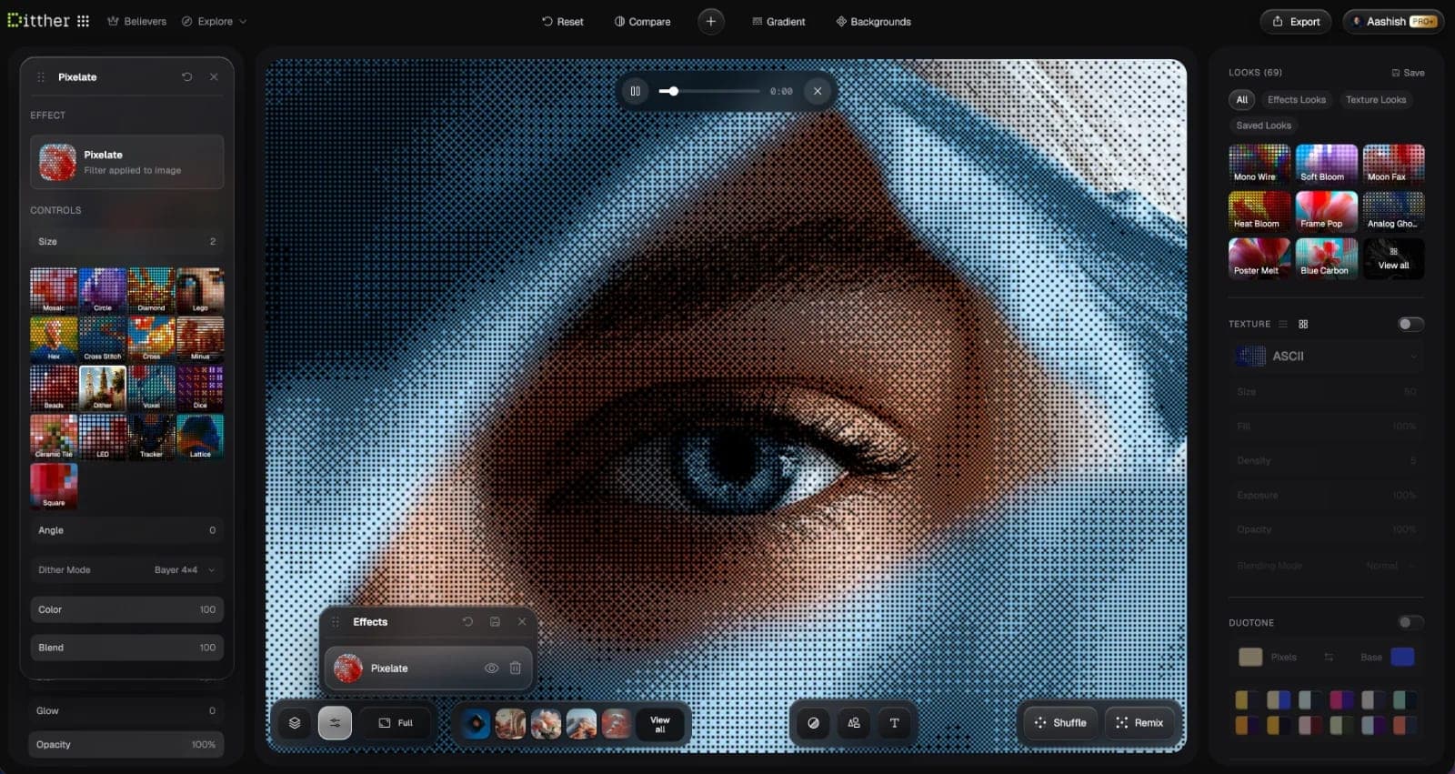Open the Aashish account menu
This screenshot has width=1455, height=774.
tap(1393, 21)
